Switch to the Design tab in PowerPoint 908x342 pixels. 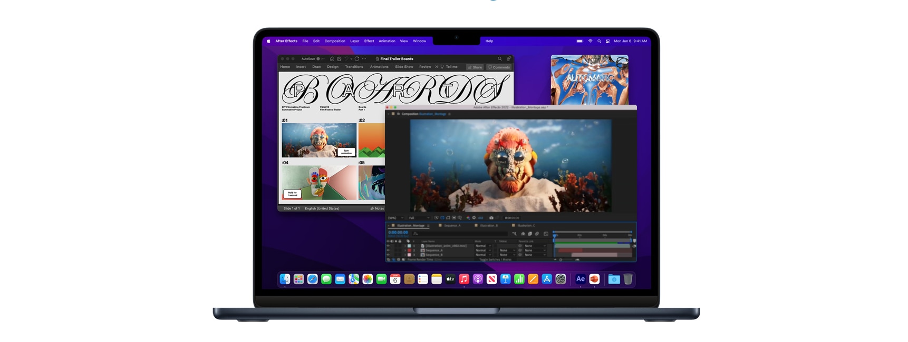[333, 67]
